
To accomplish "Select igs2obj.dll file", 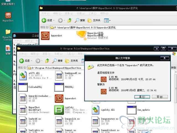I will [103, 110].
